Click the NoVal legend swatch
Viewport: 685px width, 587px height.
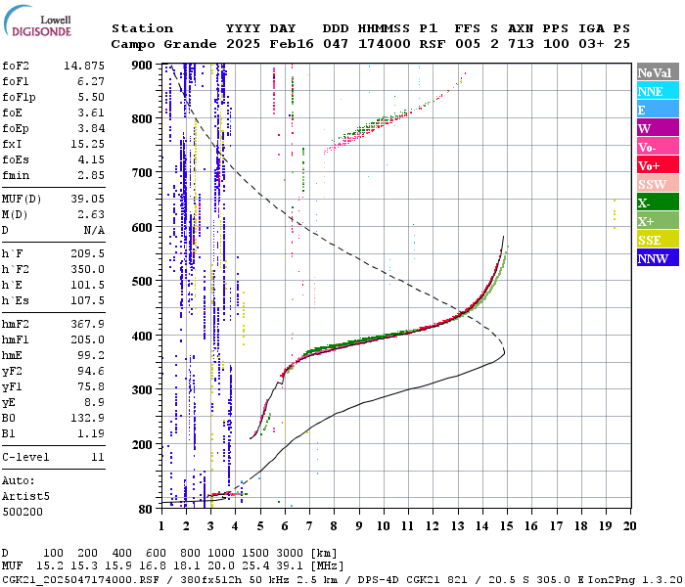coord(658,72)
